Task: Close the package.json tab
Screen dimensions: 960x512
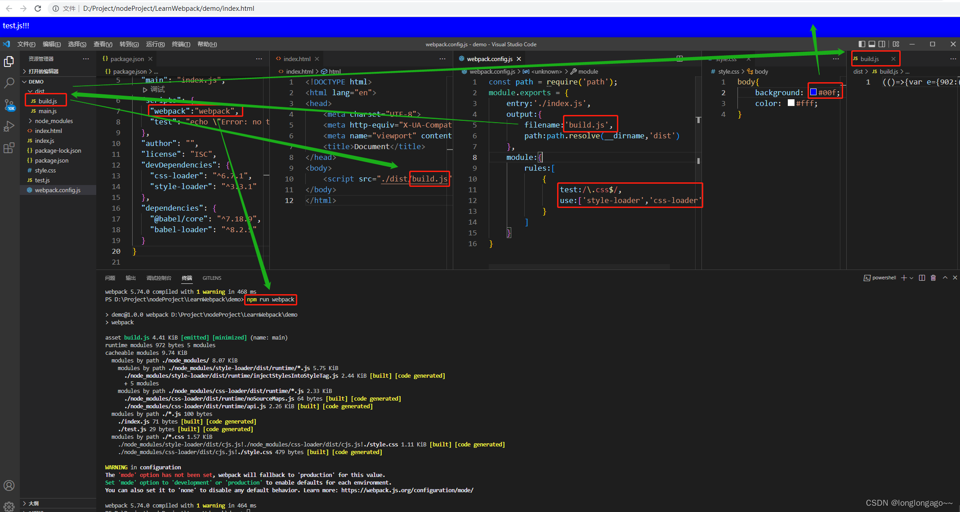Action: click(150, 59)
